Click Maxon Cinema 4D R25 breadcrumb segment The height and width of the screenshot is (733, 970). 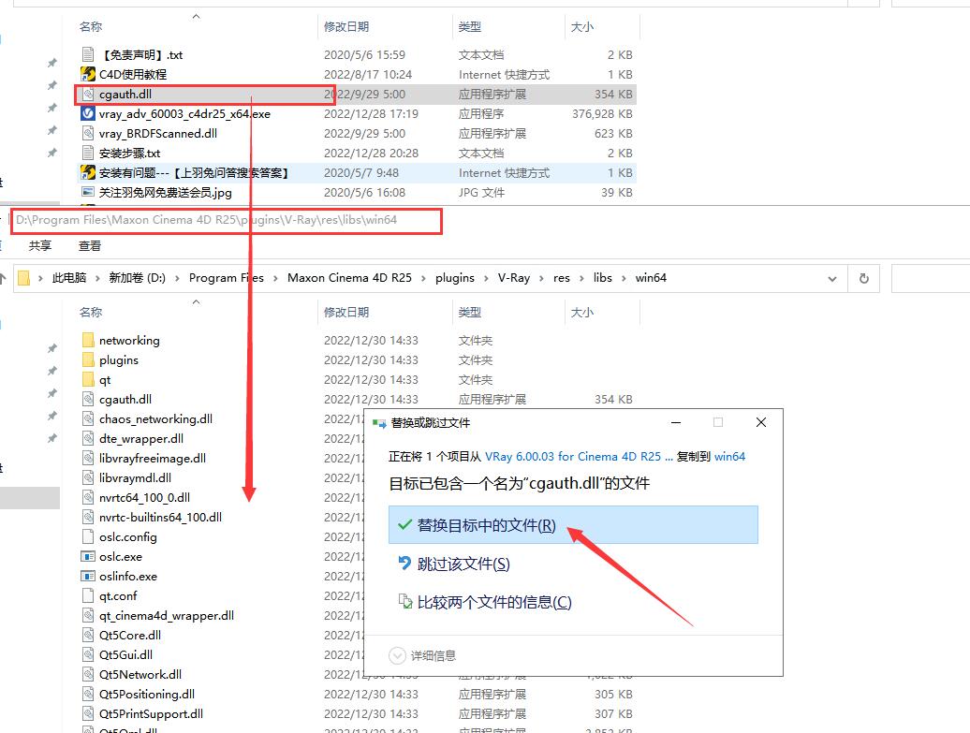coord(349,278)
